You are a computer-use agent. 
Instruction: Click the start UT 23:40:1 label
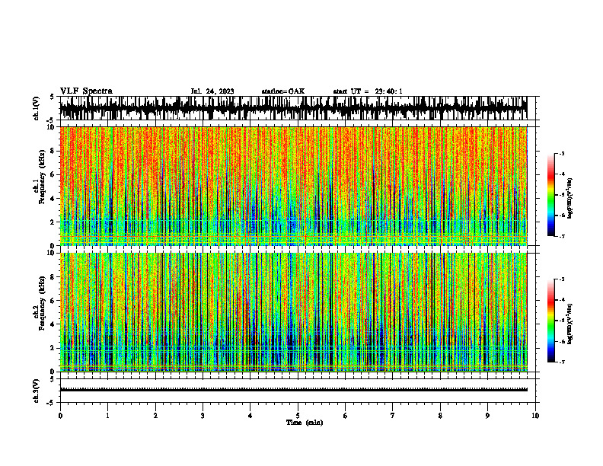click(368, 91)
